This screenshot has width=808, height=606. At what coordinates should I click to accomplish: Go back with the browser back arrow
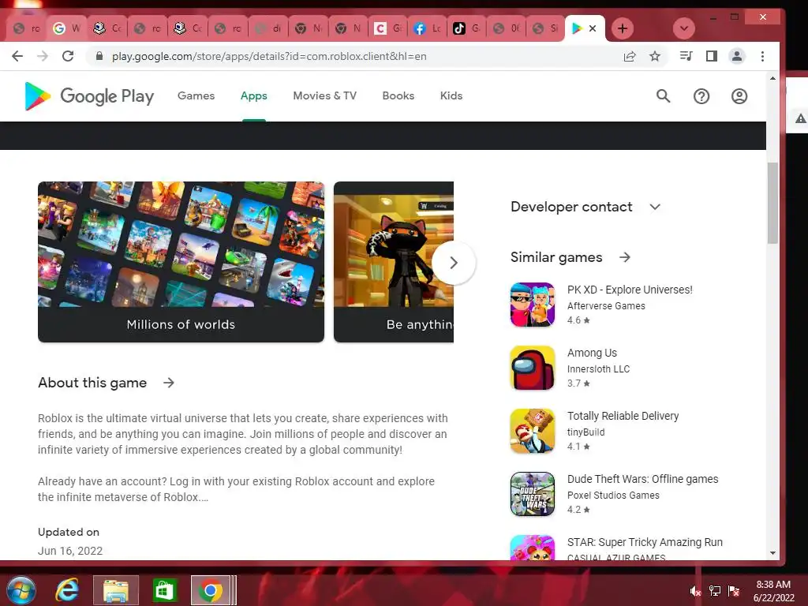point(17,56)
